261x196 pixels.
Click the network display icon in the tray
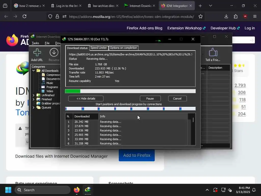tap(223, 190)
